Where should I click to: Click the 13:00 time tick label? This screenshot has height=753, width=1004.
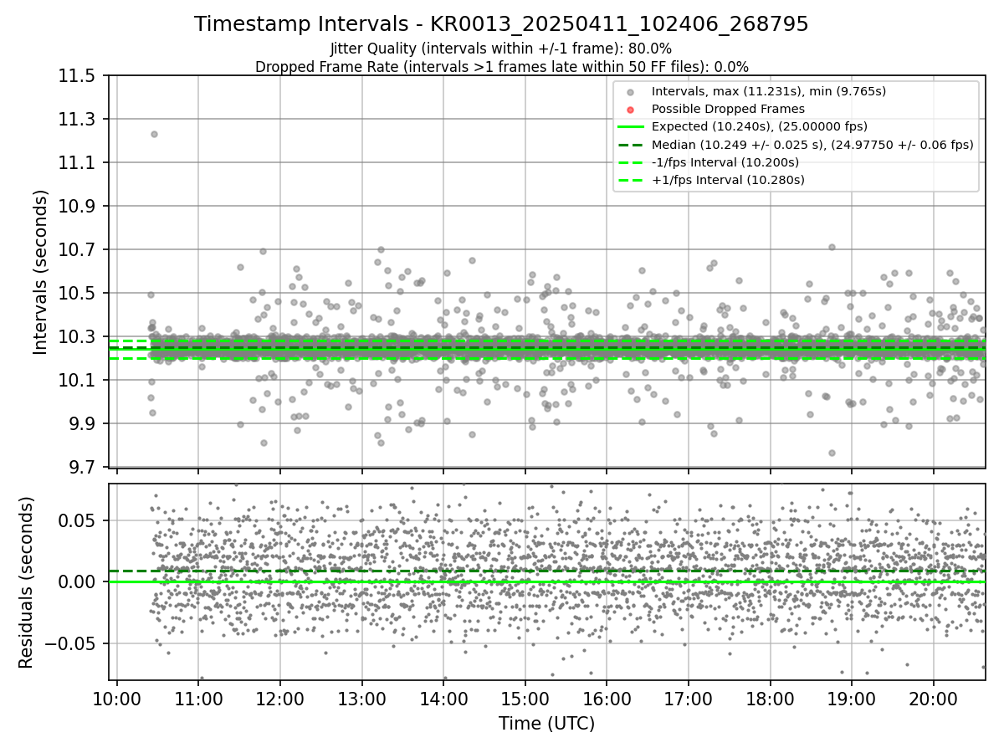(361, 698)
